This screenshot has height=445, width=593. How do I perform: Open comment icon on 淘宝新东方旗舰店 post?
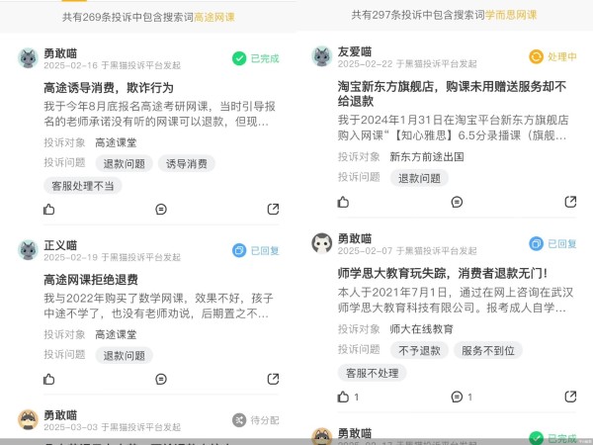(x=457, y=202)
